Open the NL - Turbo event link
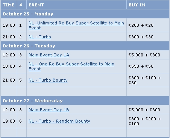 [x=40, y=37]
